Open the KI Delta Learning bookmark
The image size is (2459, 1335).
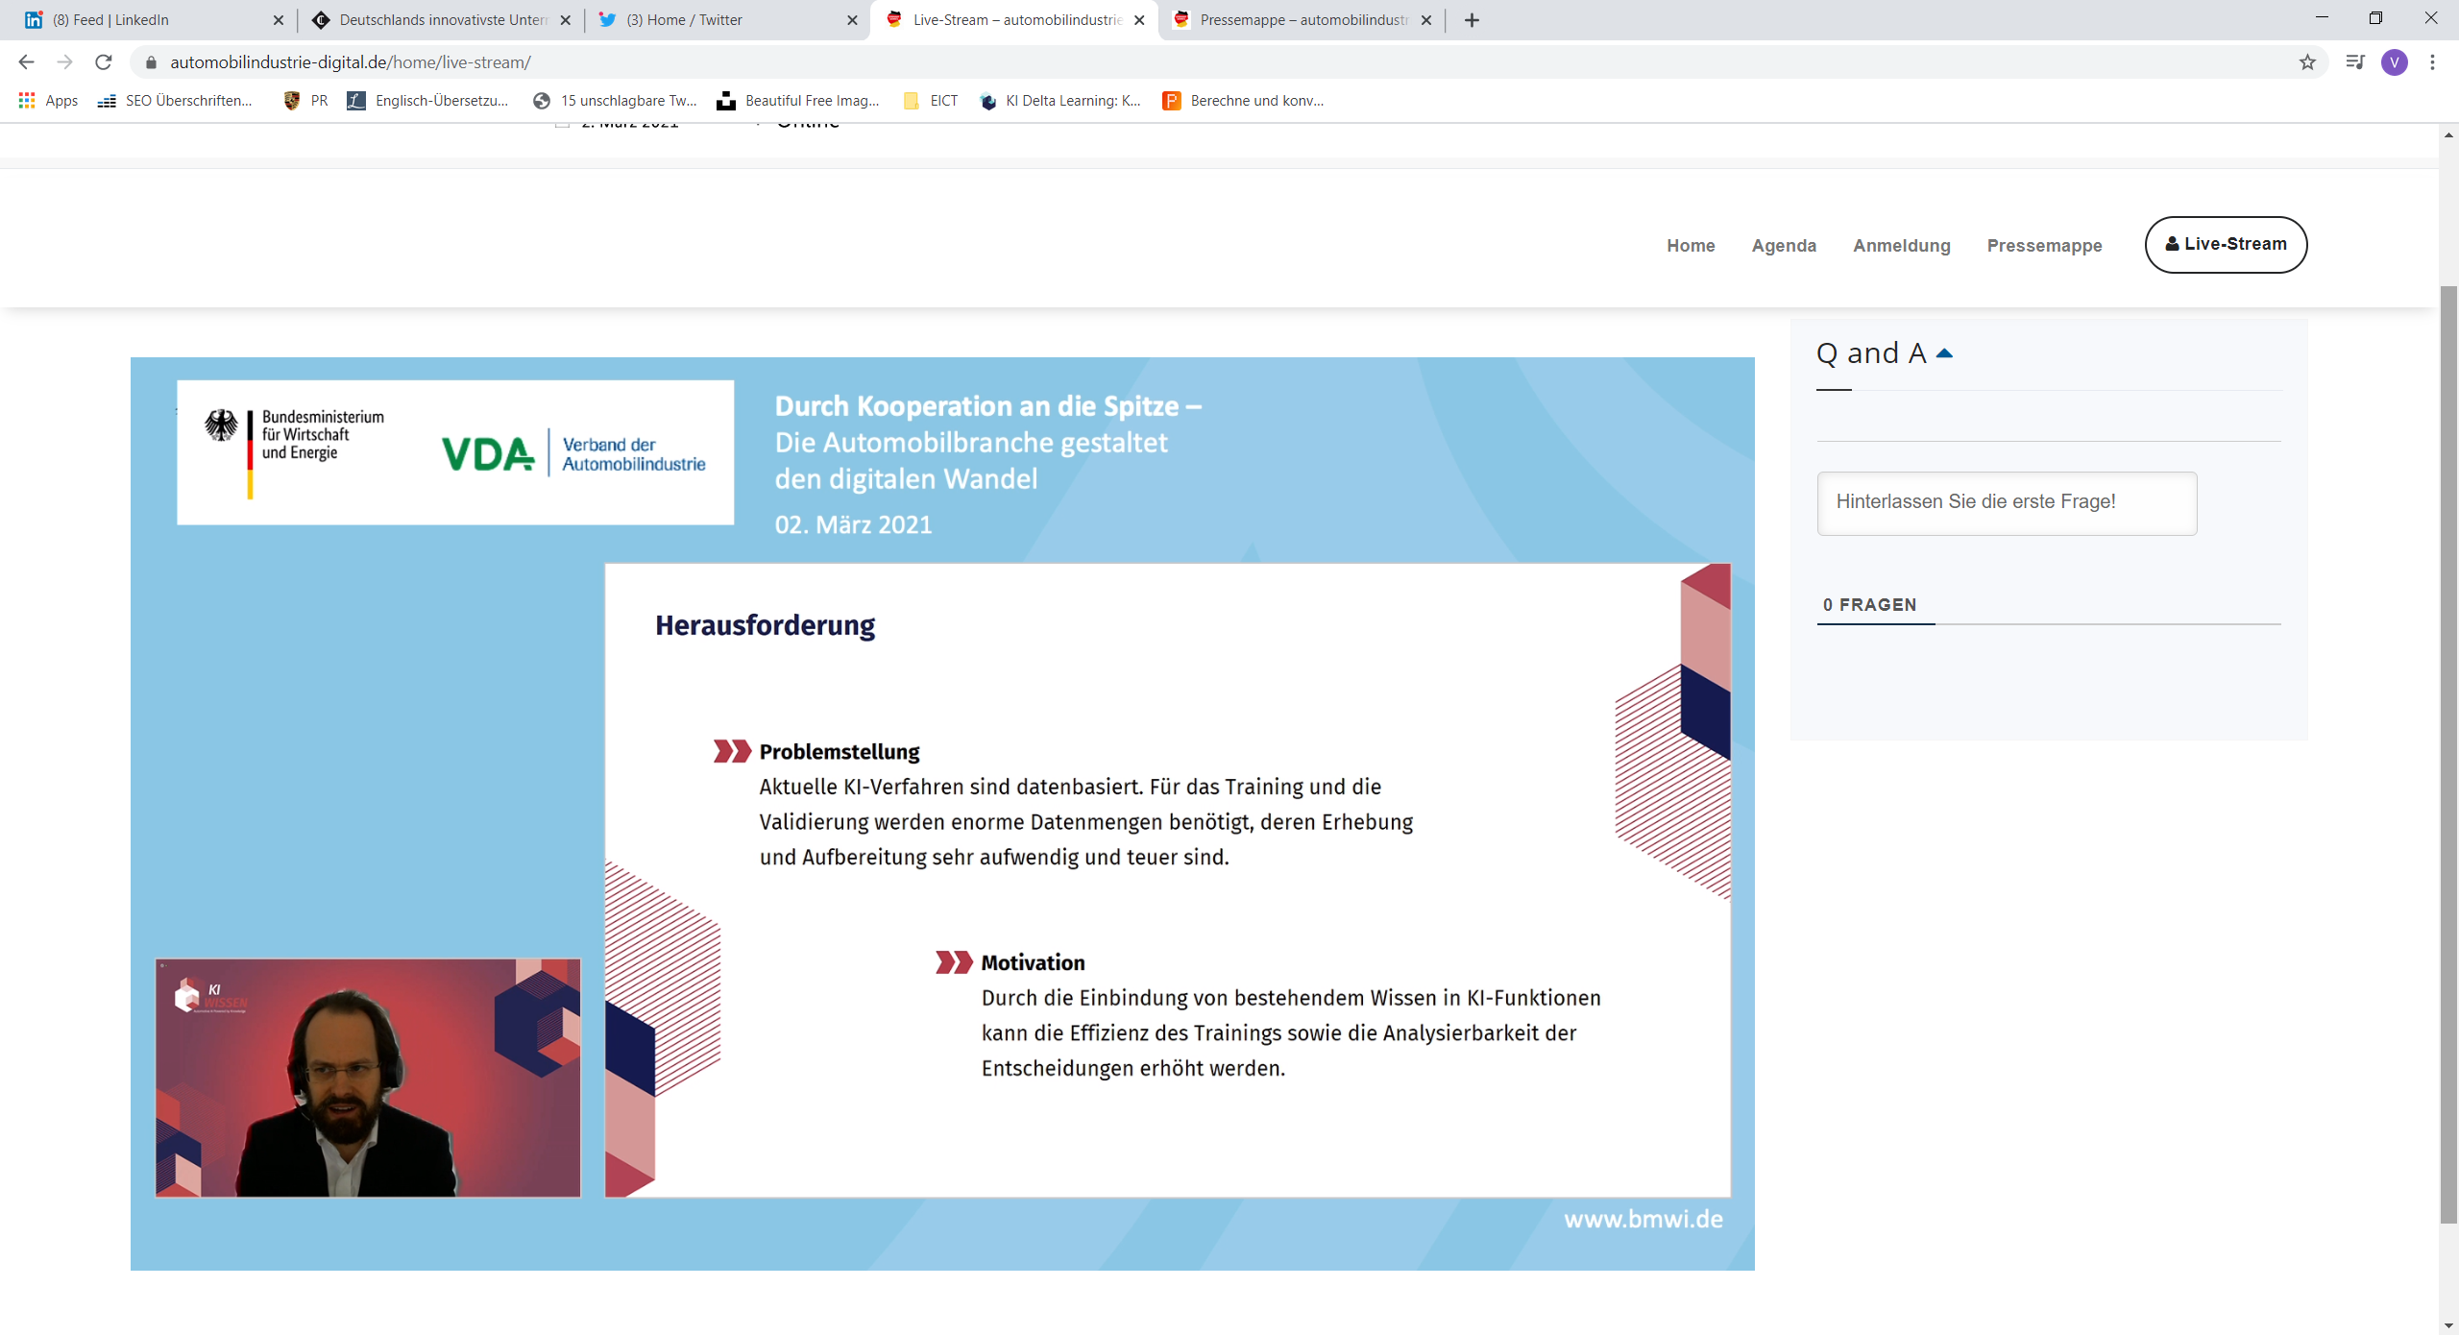coord(1060,101)
